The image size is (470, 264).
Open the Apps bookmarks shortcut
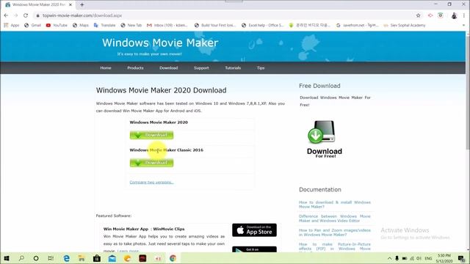tap(12, 26)
